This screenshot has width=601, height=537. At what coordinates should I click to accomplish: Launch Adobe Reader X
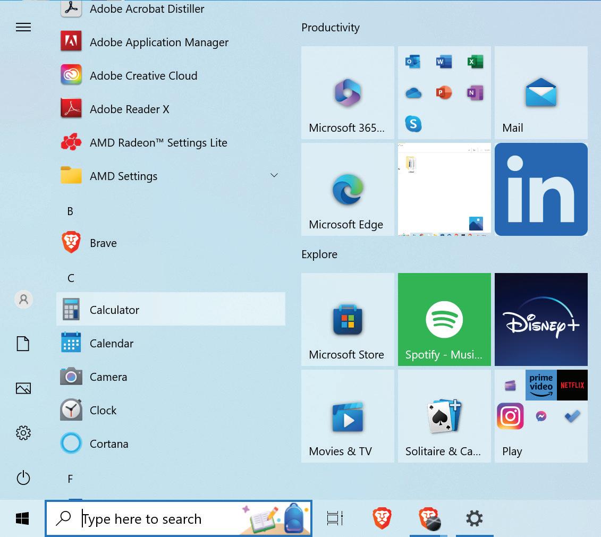click(x=171, y=109)
